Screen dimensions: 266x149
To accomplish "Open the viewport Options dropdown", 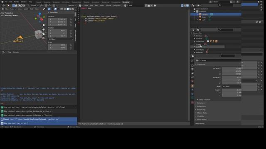I will (72, 5).
